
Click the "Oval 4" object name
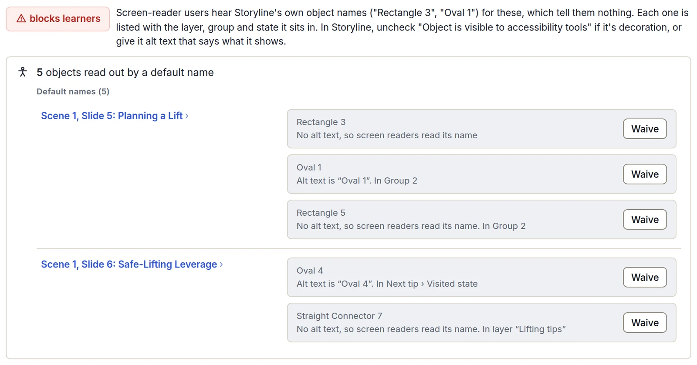tap(310, 271)
